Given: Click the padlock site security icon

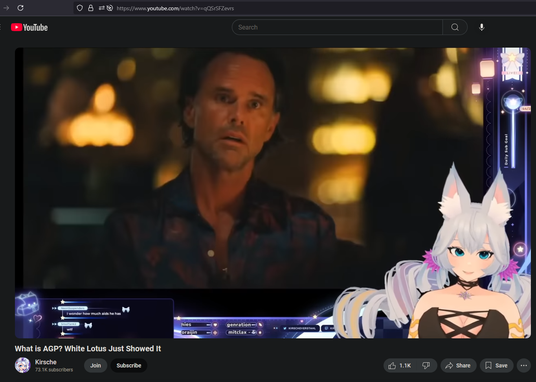Looking at the screenshot, I should click(x=91, y=8).
